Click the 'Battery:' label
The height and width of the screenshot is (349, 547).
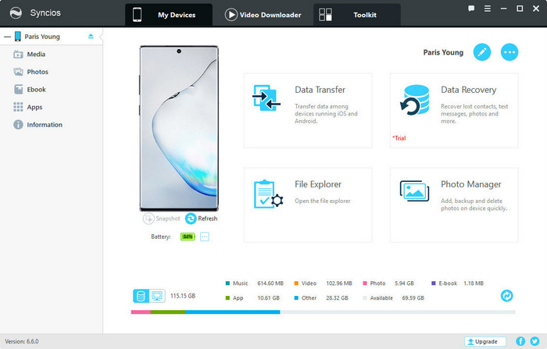click(161, 237)
